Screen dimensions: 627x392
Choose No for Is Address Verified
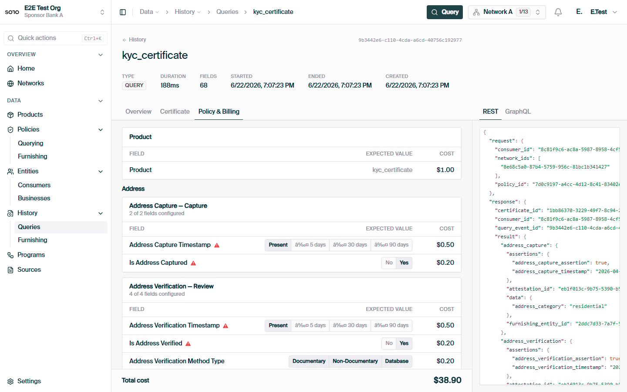pyautogui.click(x=389, y=343)
